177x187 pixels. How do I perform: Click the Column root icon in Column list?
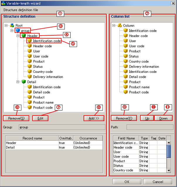(x=120, y=26)
